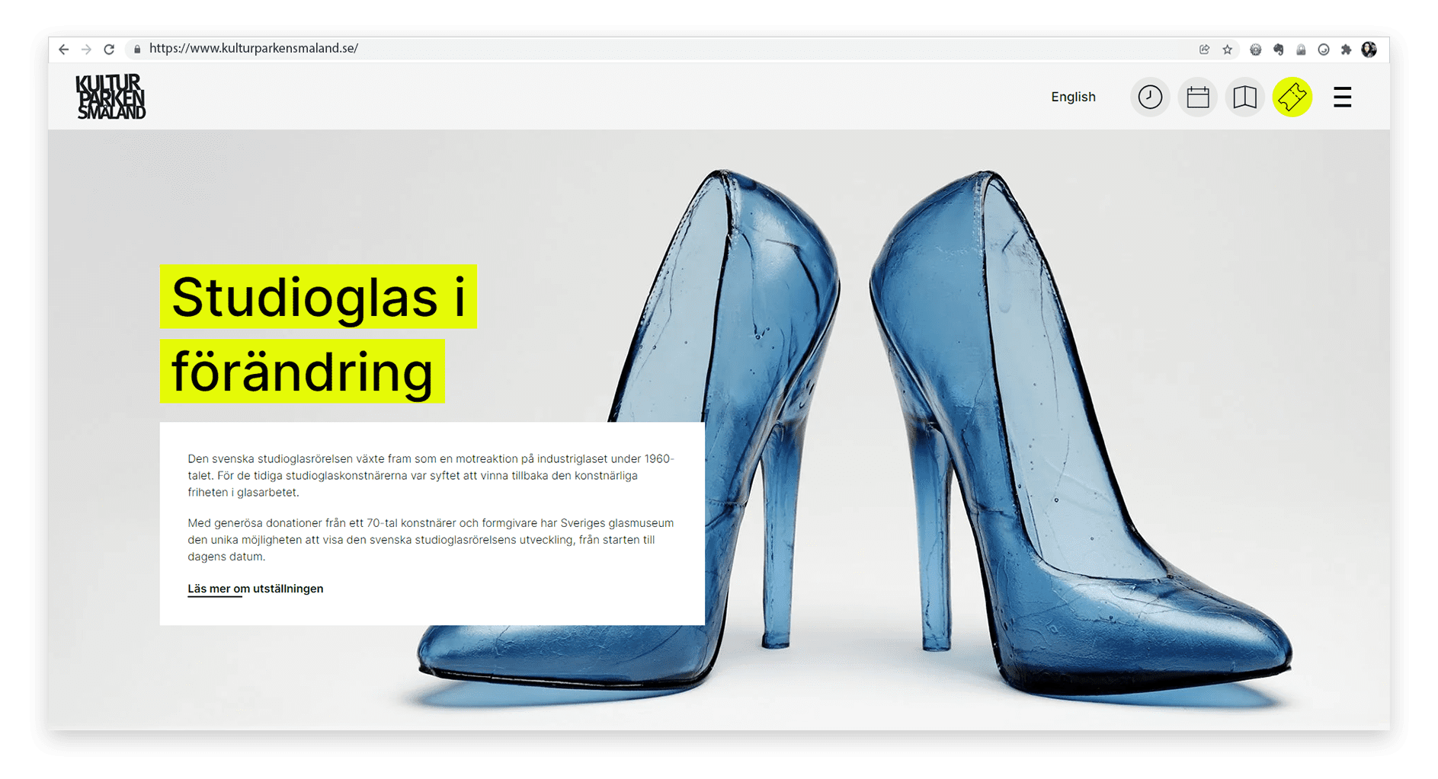
Task: Click the paragraph beginning Med generösa donationer
Action: 431,539
